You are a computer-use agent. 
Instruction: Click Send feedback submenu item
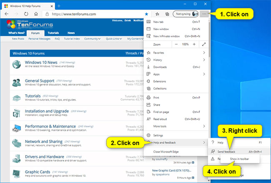click(239, 152)
